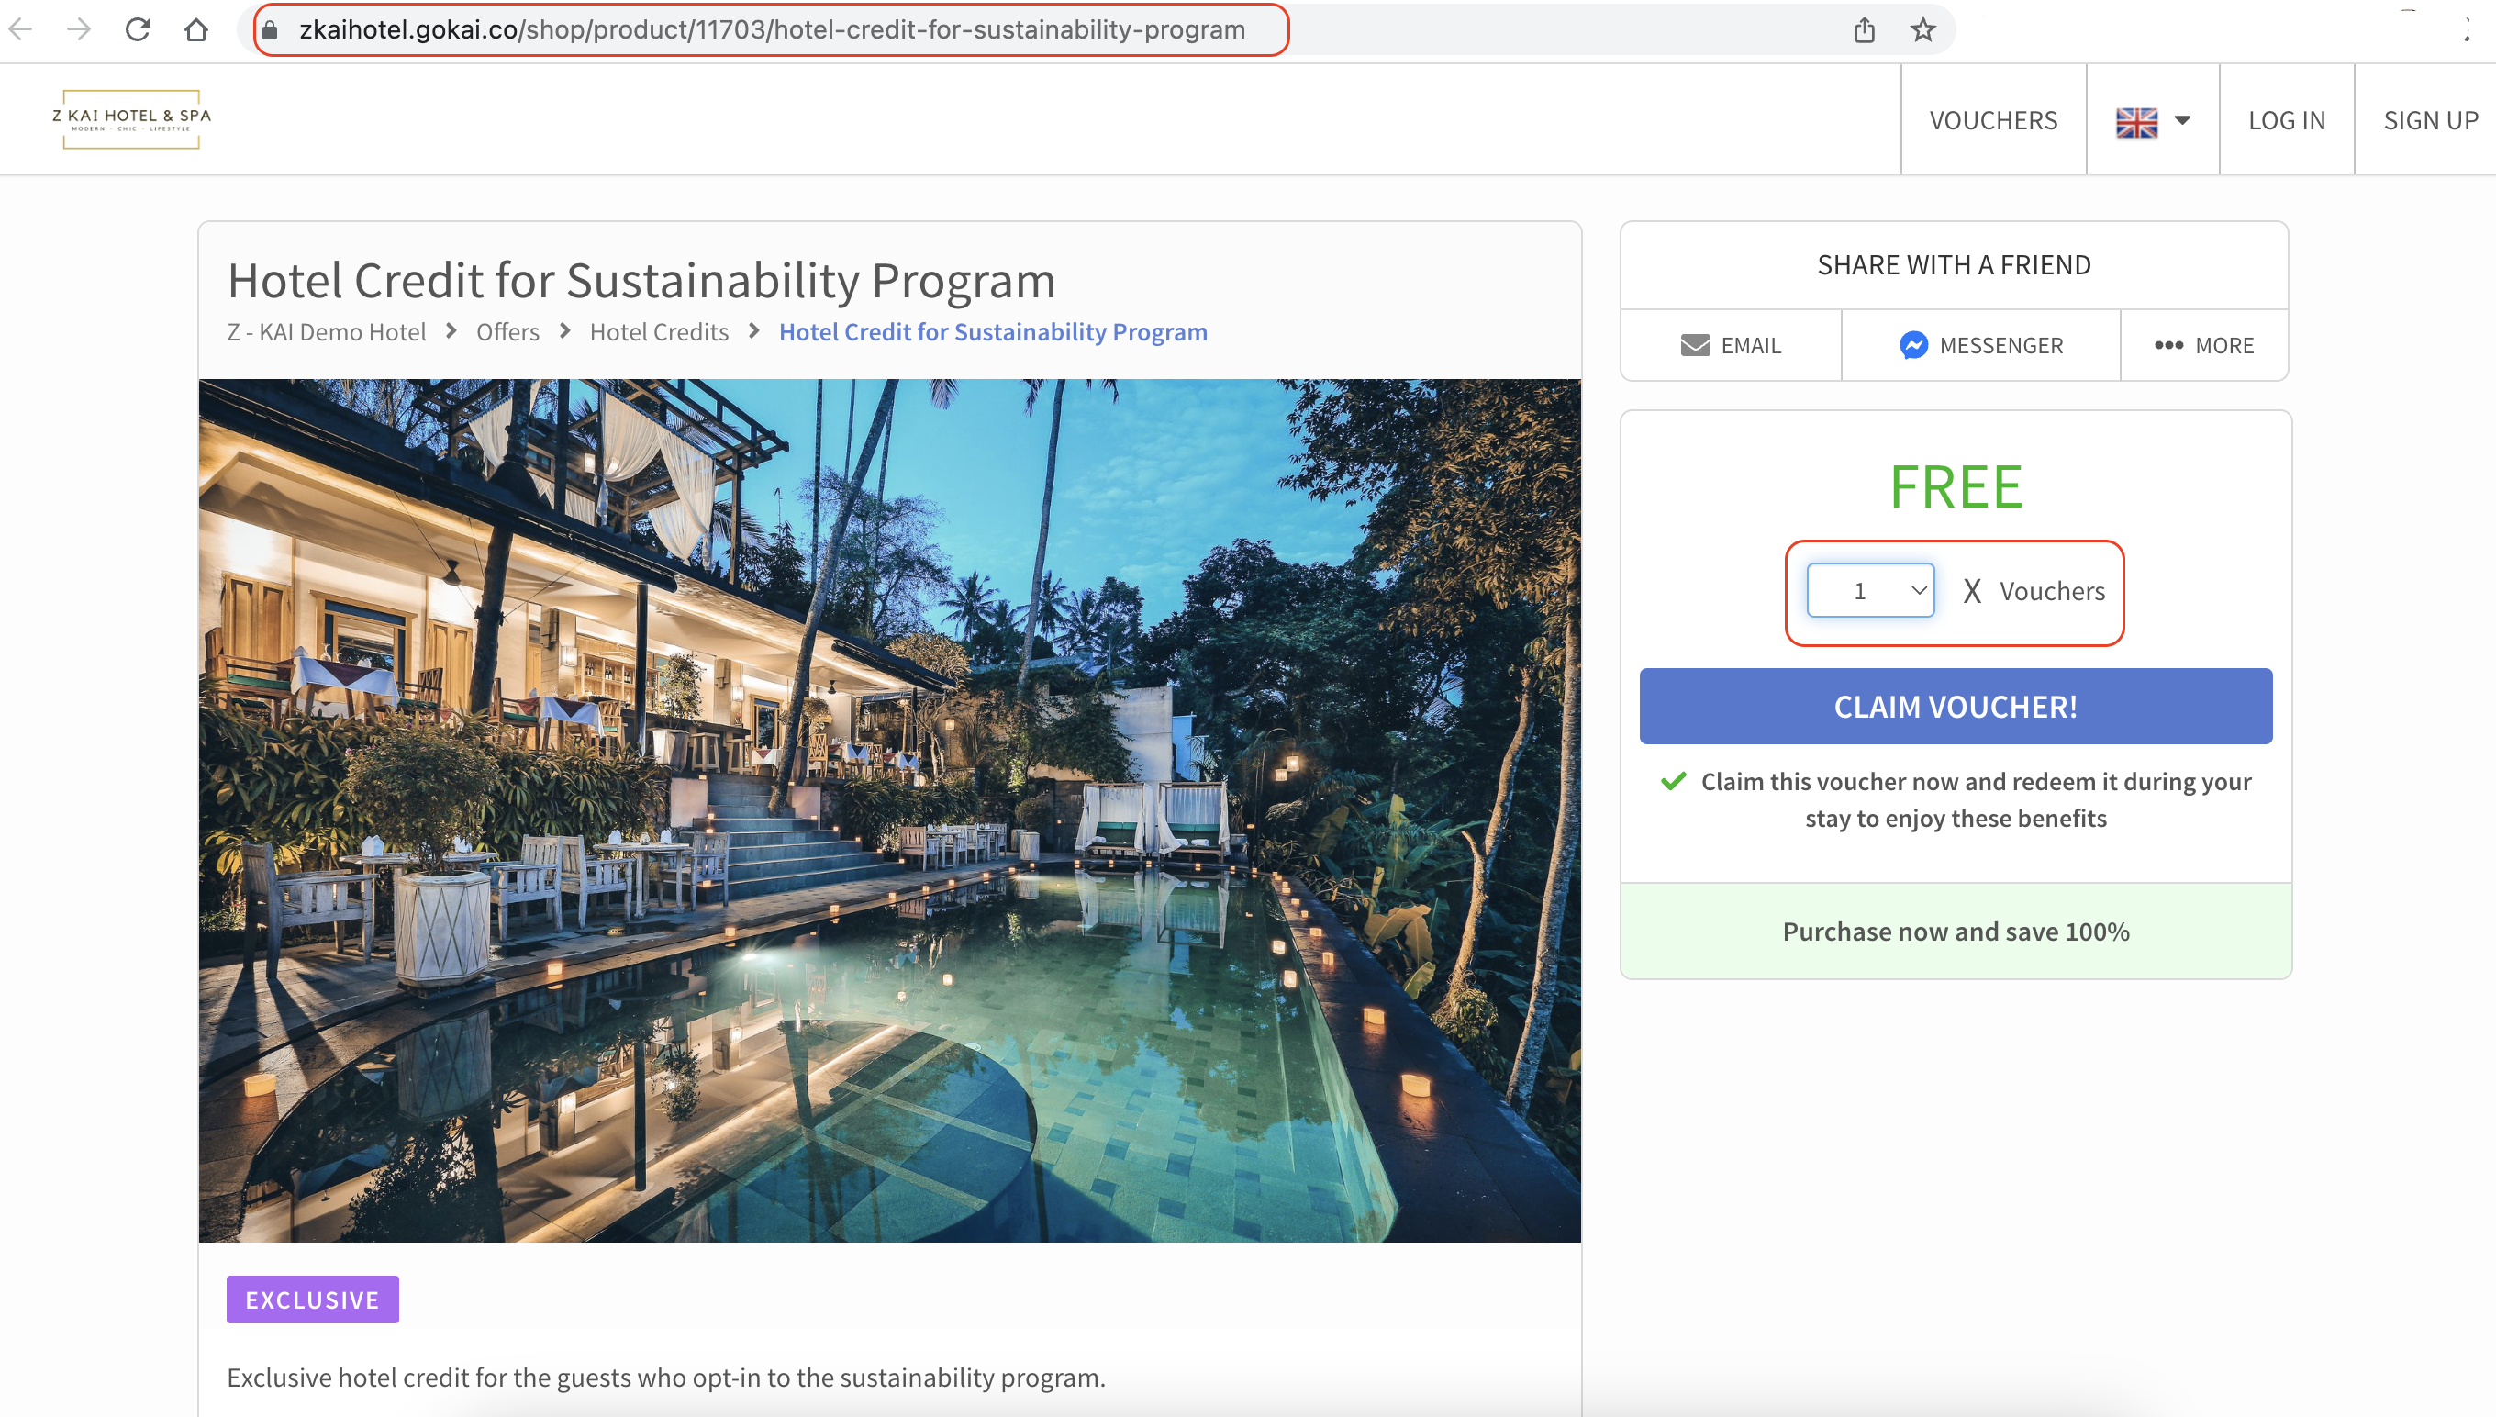Open the Offers breadcrumb link
Viewport: 2496px width, 1417px height.
507,332
